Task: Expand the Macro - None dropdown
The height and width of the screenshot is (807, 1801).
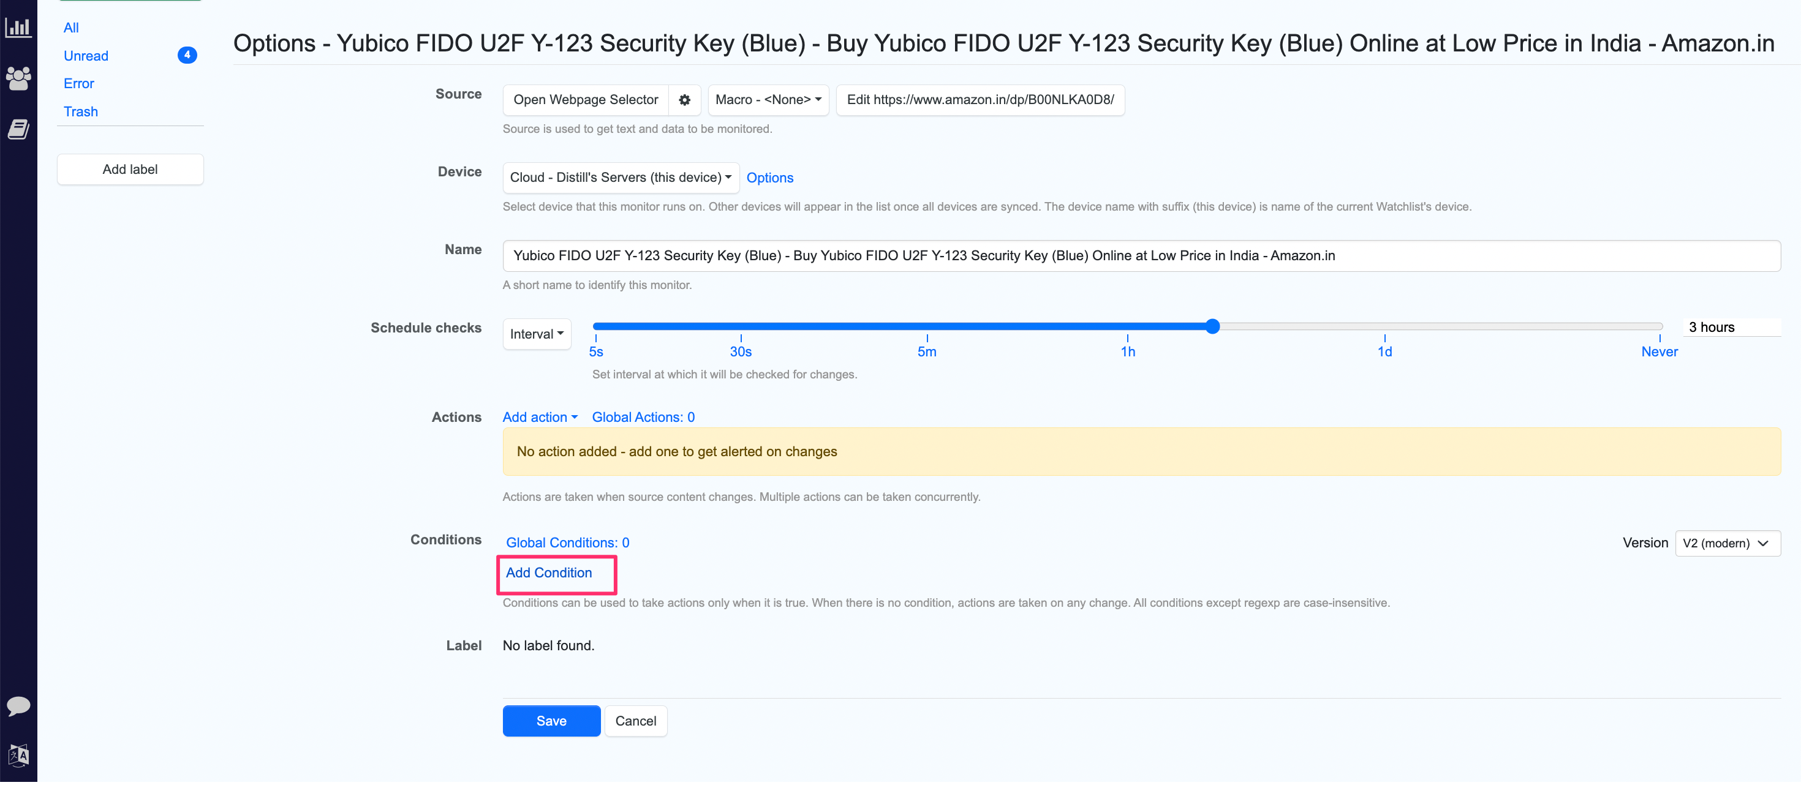Action: [x=768, y=100]
